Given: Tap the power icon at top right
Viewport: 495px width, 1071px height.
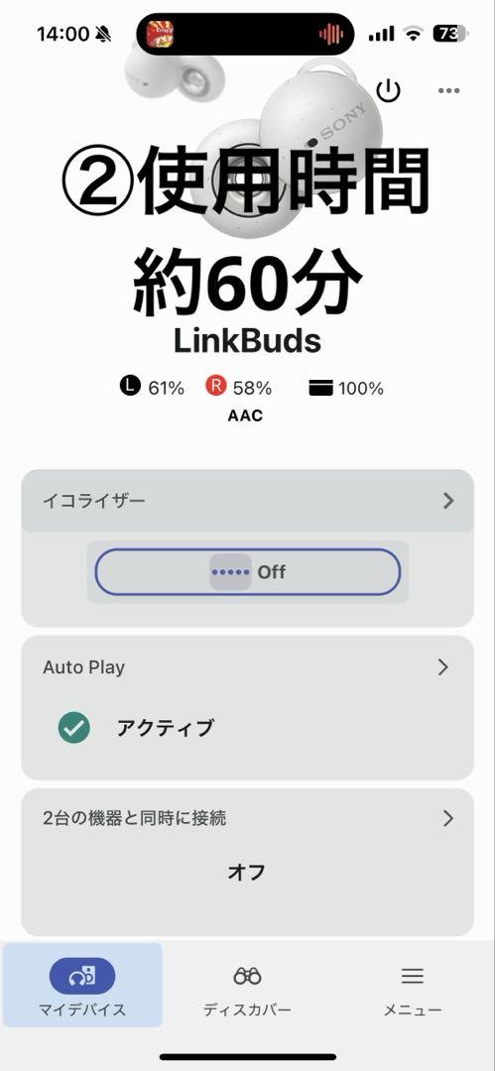Looking at the screenshot, I should coord(388,90).
